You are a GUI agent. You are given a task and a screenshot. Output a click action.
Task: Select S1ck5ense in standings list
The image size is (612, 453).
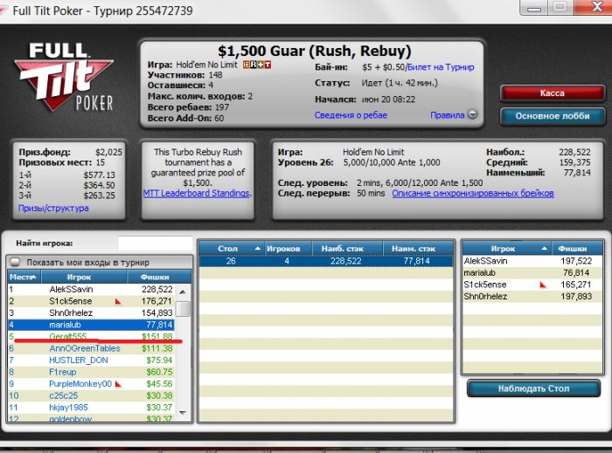coord(91,301)
